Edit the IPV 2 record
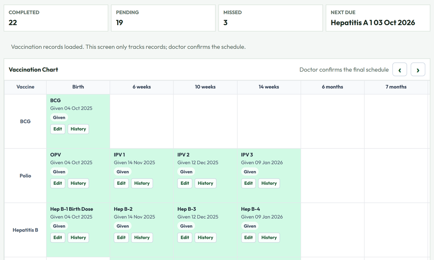The height and width of the screenshot is (260, 434). click(185, 183)
